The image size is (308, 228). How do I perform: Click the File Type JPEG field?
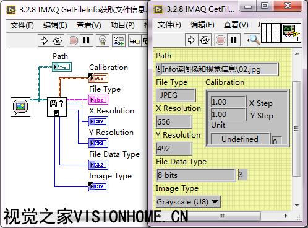tap(176, 95)
